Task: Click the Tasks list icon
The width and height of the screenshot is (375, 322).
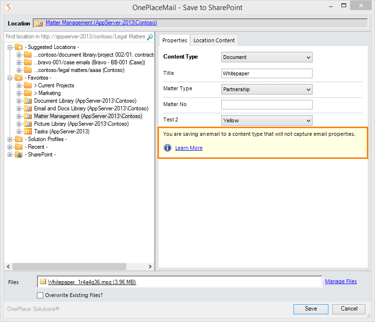Action: (x=28, y=131)
